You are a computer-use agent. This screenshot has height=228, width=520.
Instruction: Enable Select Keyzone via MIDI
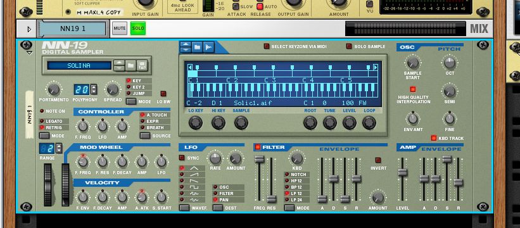click(266, 46)
